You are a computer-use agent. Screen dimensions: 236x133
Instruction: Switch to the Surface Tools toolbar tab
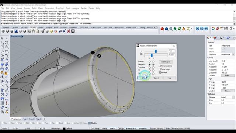96,28
